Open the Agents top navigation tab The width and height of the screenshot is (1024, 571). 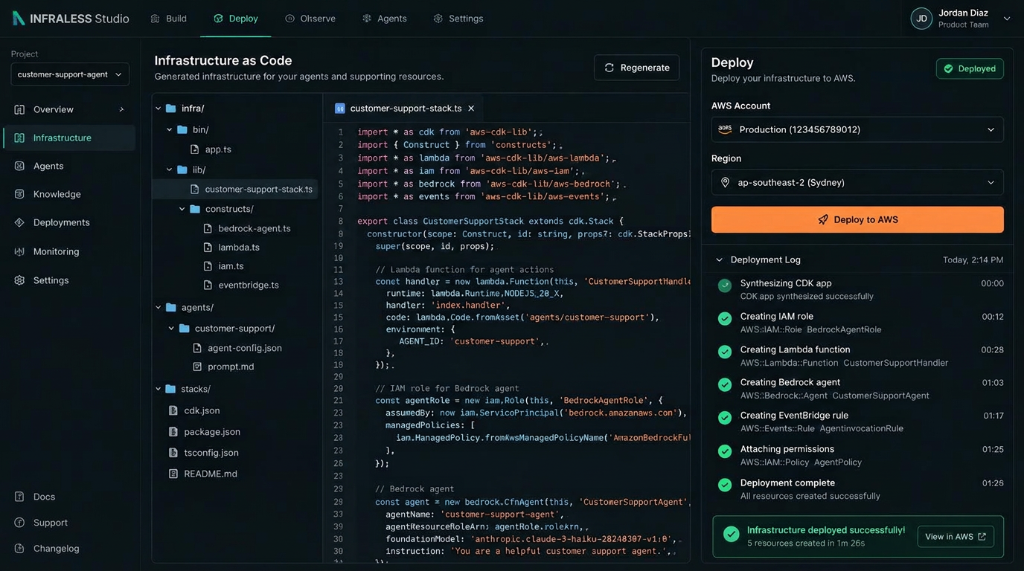coord(384,19)
